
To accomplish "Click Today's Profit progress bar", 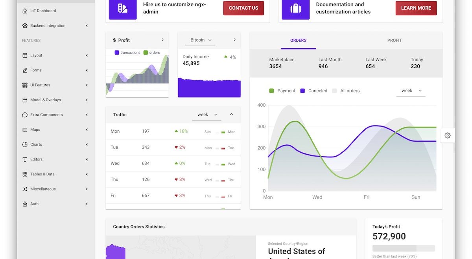I will point(404,248).
